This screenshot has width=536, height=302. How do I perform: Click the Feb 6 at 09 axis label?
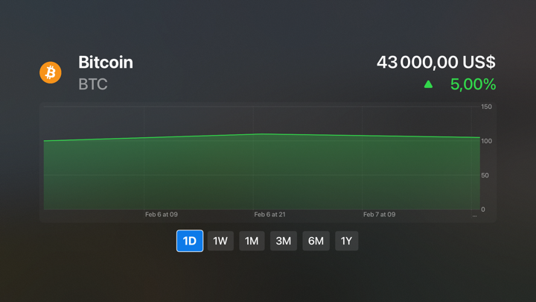coord(162,214)
